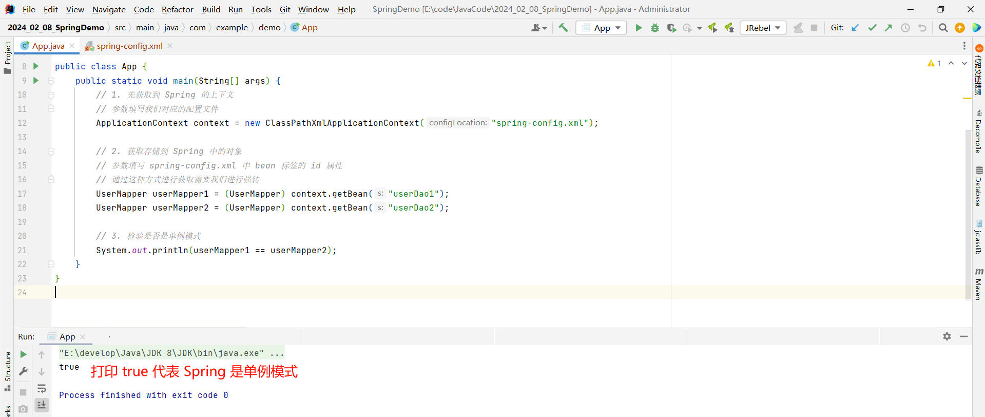
Task: Switch to the spring-config.xml tab
Action: click(129, 46)
